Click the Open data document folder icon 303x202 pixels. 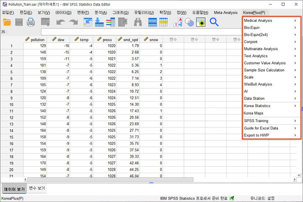[x=7, y=22]
